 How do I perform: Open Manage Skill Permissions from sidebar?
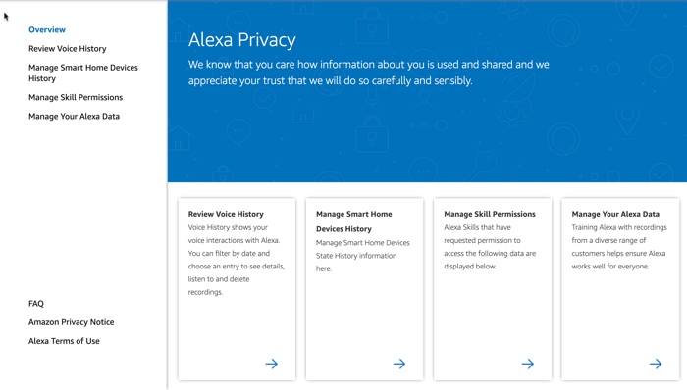point(76,97)
